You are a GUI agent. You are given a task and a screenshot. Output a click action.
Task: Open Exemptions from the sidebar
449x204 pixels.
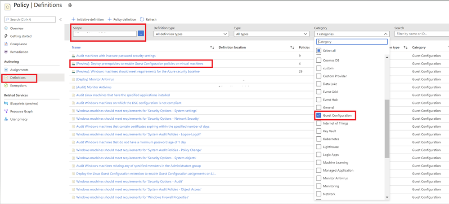tap(18, 86)
